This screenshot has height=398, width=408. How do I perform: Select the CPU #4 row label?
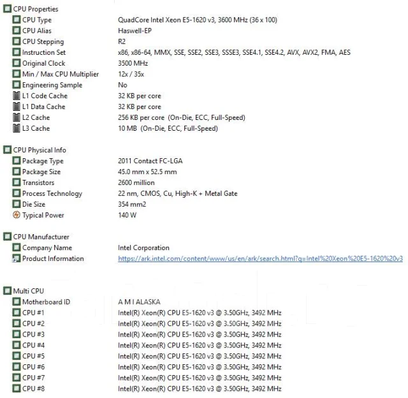pos(33,345)
